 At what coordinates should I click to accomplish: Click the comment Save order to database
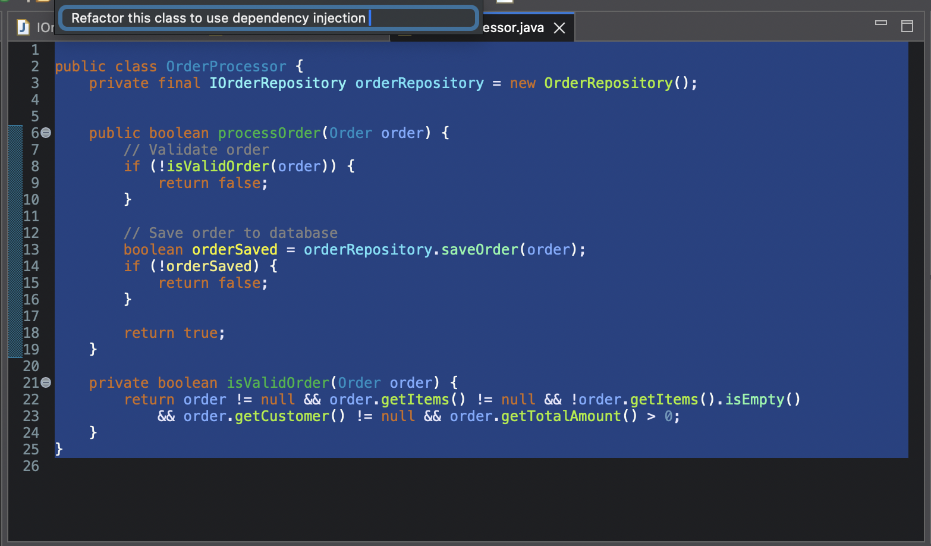point(231,233)
